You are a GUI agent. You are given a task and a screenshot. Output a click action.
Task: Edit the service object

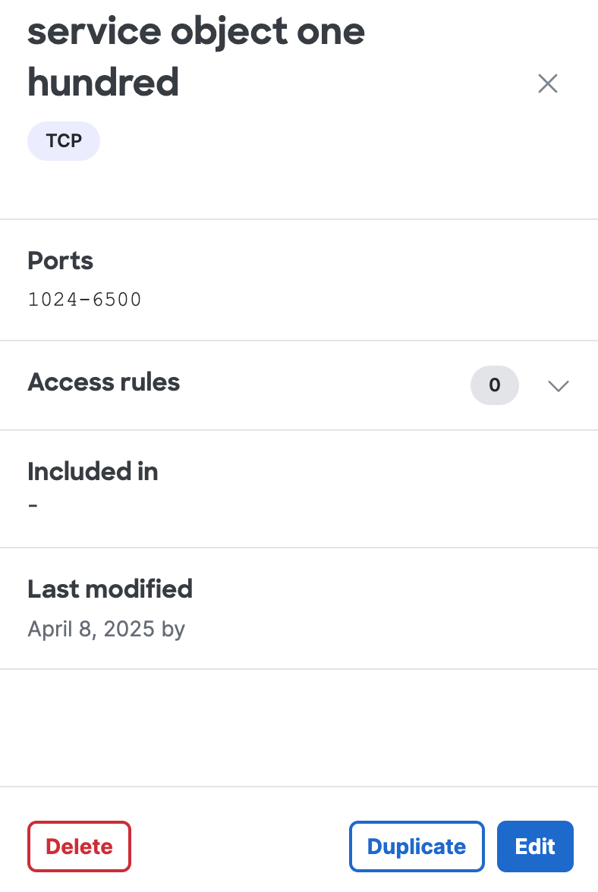click(535, 846)
